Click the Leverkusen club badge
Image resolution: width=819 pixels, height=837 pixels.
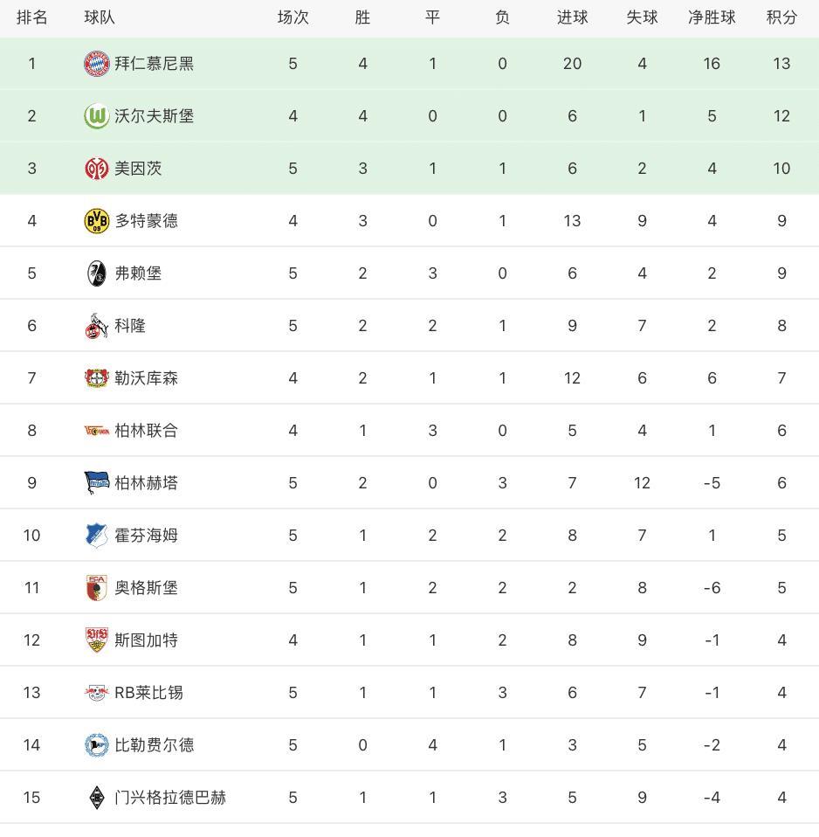pos(97,378)
